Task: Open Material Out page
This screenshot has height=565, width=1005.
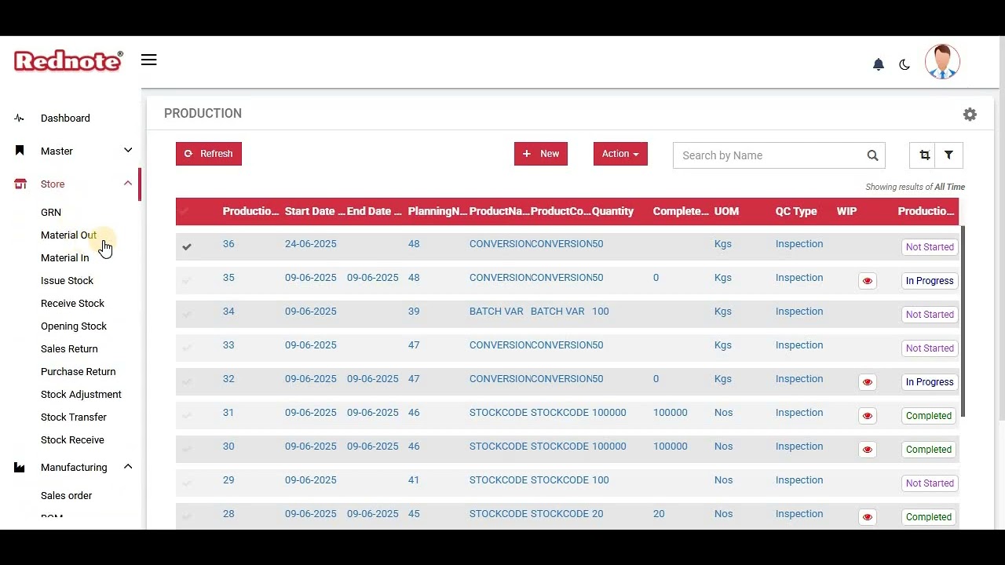Action: 68,235
